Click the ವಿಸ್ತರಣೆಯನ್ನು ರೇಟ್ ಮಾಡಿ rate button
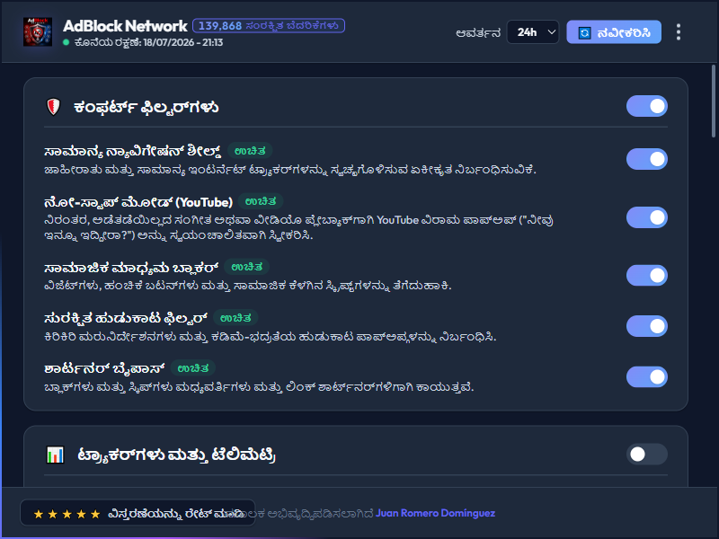Viewport: 719px width, 539px height. pyautogui.click(x=138, y=513)
